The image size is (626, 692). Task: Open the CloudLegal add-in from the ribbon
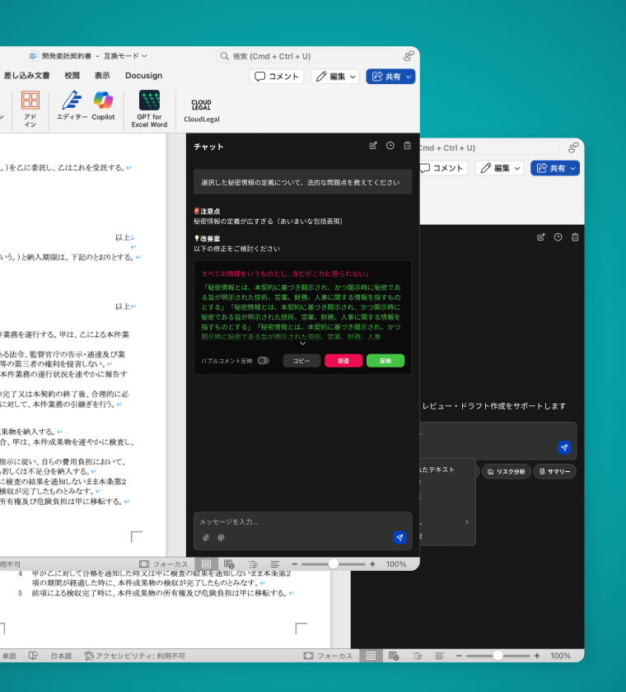click(201, 110)
